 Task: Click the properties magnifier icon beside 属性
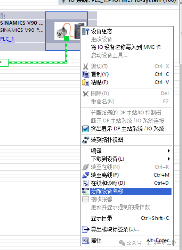[x=86, y=240]
